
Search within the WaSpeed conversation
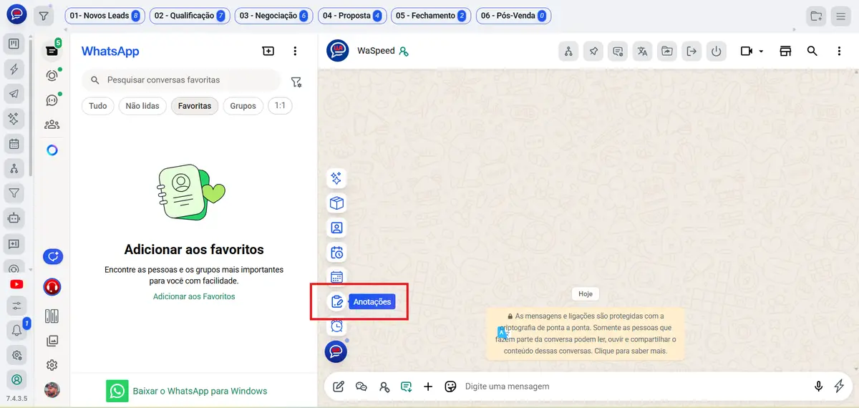pyautogui.click(x=812, y=51)
